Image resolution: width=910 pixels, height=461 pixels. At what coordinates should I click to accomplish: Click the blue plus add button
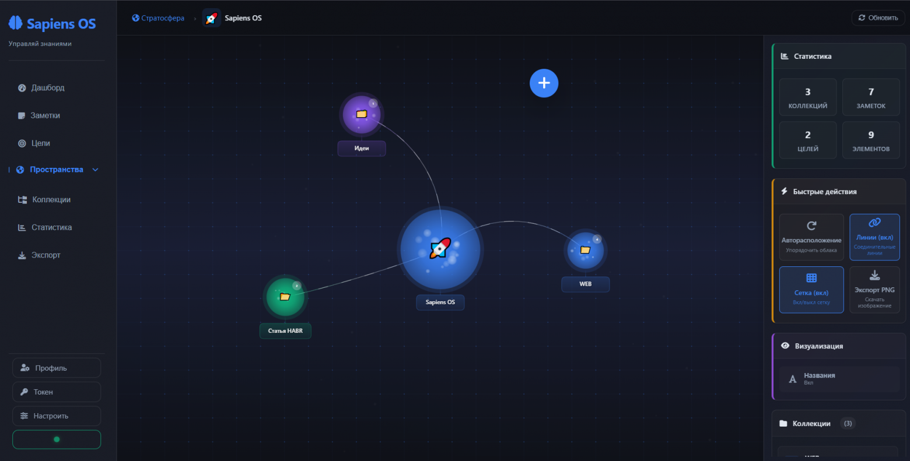(x=544, y=83)
